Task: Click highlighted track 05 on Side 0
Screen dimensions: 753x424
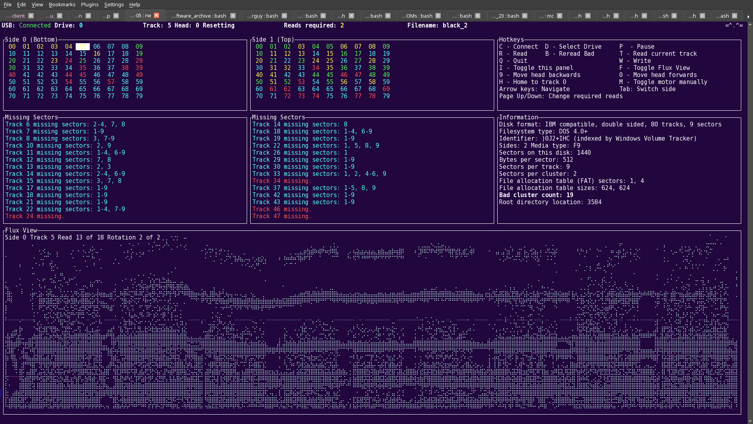Action: (x=83, y=46)
